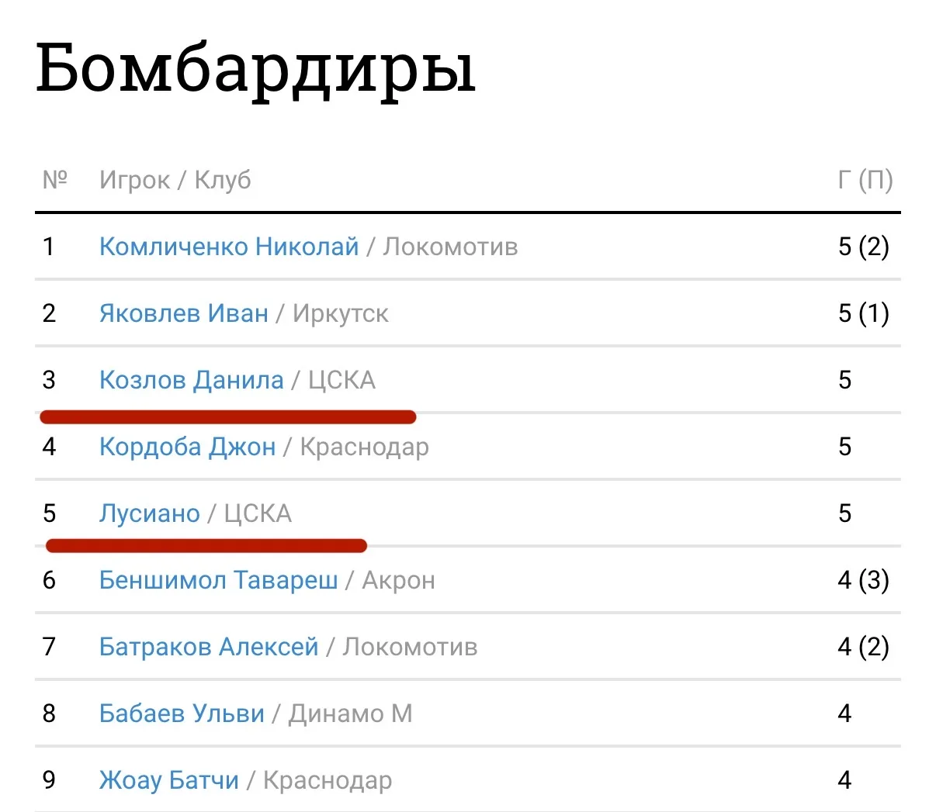Click the Г (П) column header
Viewport: 936px width, 812px height.
point(865,180)
